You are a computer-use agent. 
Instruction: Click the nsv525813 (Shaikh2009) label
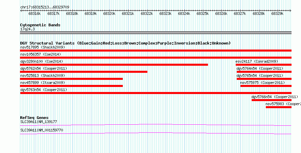(x=43, y=75)
